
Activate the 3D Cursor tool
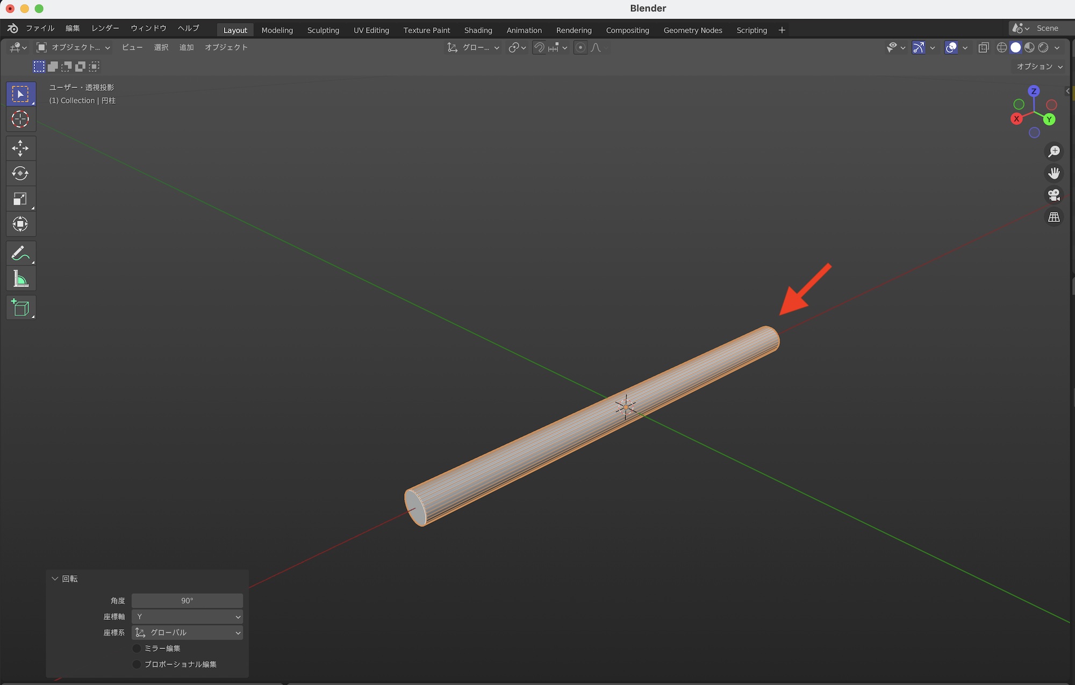[20, 119]
